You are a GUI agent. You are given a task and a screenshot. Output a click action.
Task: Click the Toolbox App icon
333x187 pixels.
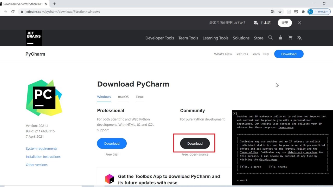pos(109,179)
